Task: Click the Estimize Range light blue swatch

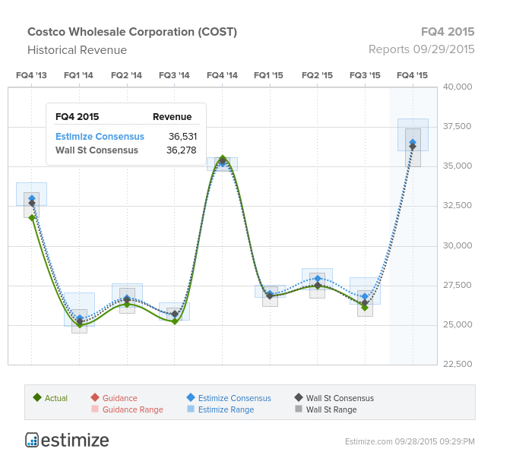Action: [x=191, y=409]
